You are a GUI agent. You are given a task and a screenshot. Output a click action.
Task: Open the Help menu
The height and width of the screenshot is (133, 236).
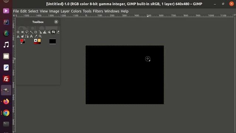pos(125,11)
